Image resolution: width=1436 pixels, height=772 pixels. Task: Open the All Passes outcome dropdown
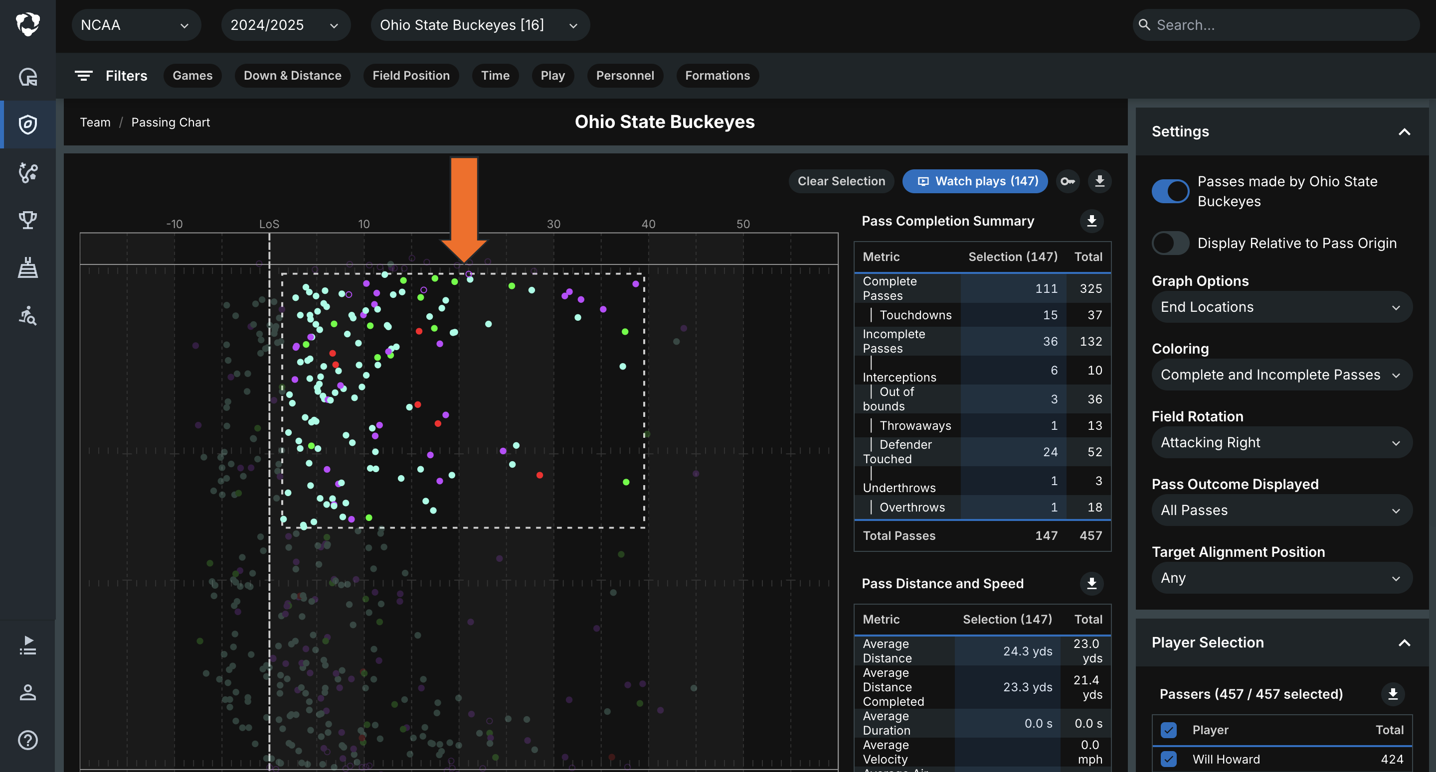[1281, 510]
